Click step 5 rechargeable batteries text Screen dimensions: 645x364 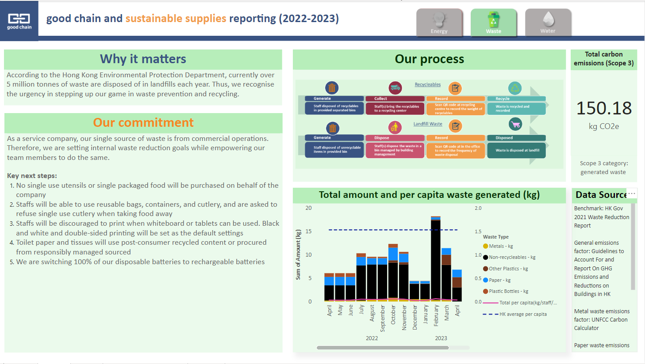click(x=140, y=262)
